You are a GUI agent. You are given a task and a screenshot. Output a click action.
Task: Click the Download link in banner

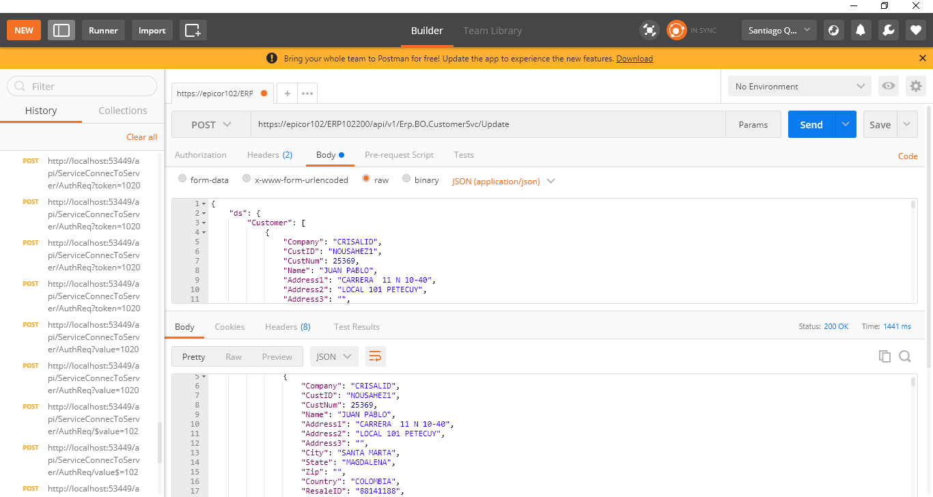coord(635,59)
